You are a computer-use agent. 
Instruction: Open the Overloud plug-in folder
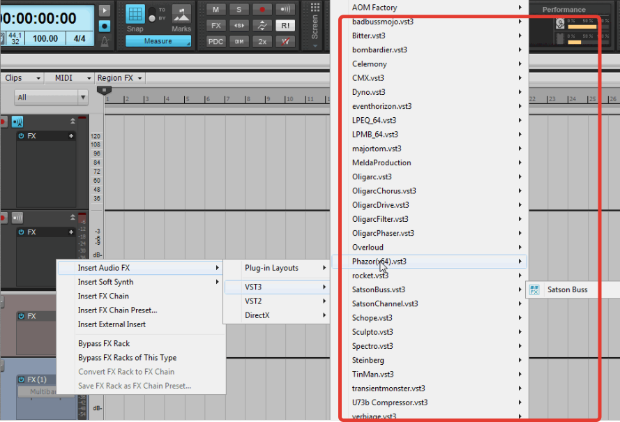pos(430,247)
